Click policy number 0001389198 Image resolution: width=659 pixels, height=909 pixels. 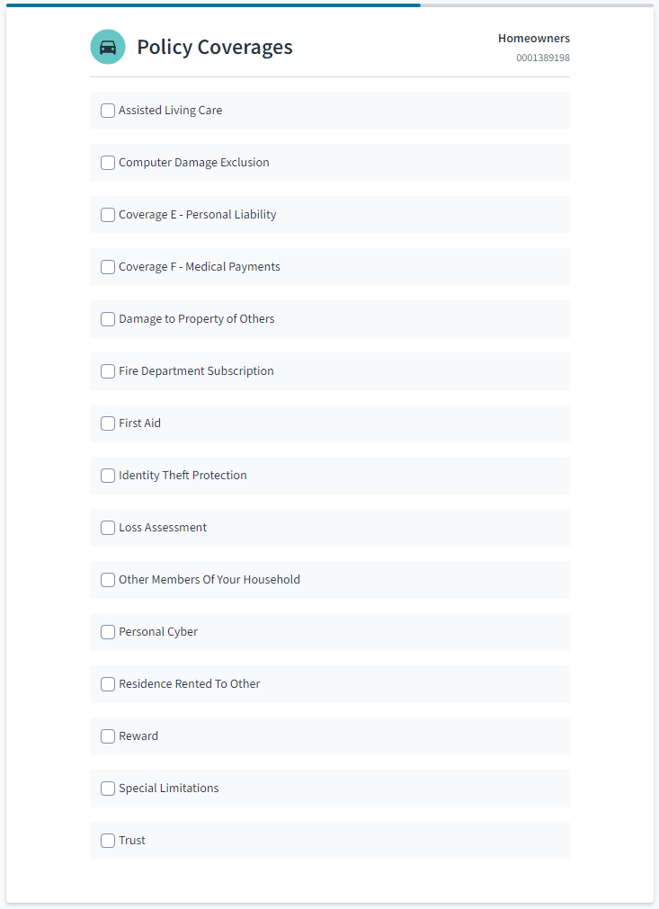tap(543, 58)
